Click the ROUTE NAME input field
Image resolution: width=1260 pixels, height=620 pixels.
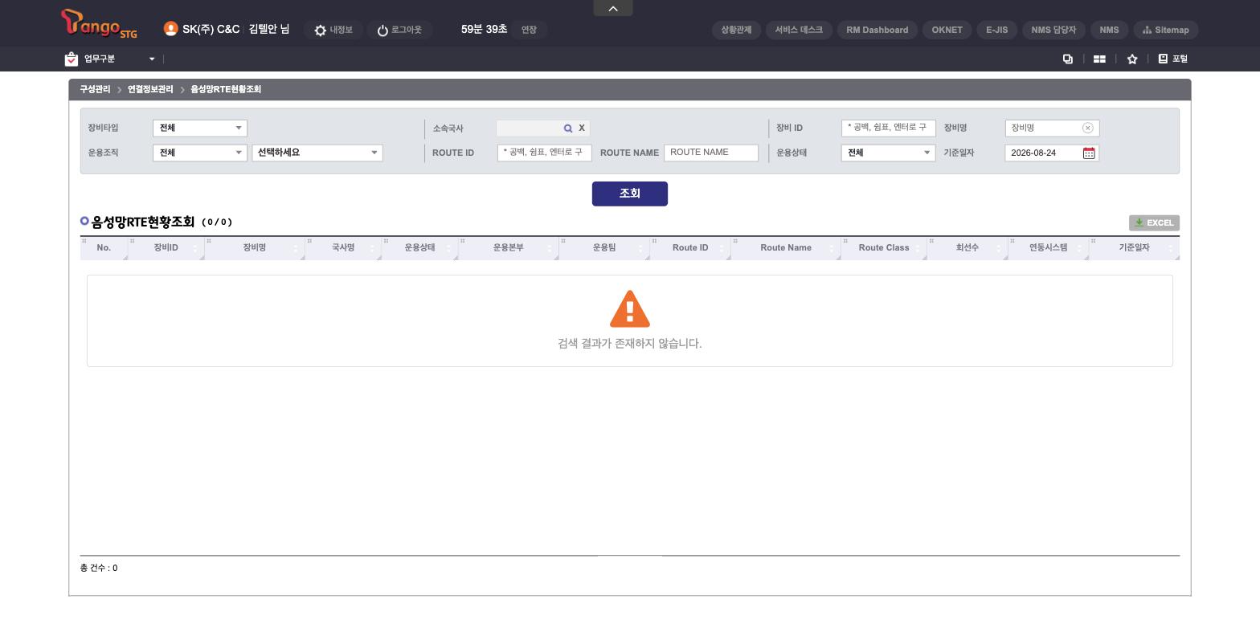point(711,153)
